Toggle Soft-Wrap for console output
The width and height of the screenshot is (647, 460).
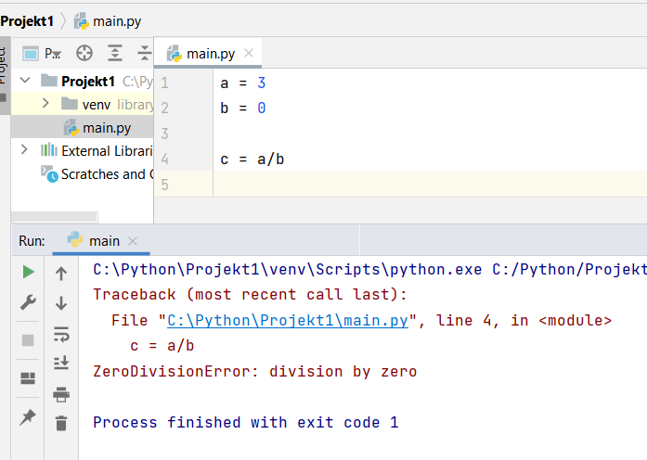point(61,333)
